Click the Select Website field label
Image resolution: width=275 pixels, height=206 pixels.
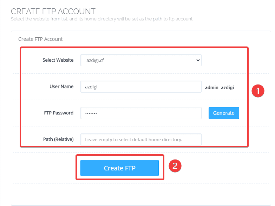click(58, 60)
